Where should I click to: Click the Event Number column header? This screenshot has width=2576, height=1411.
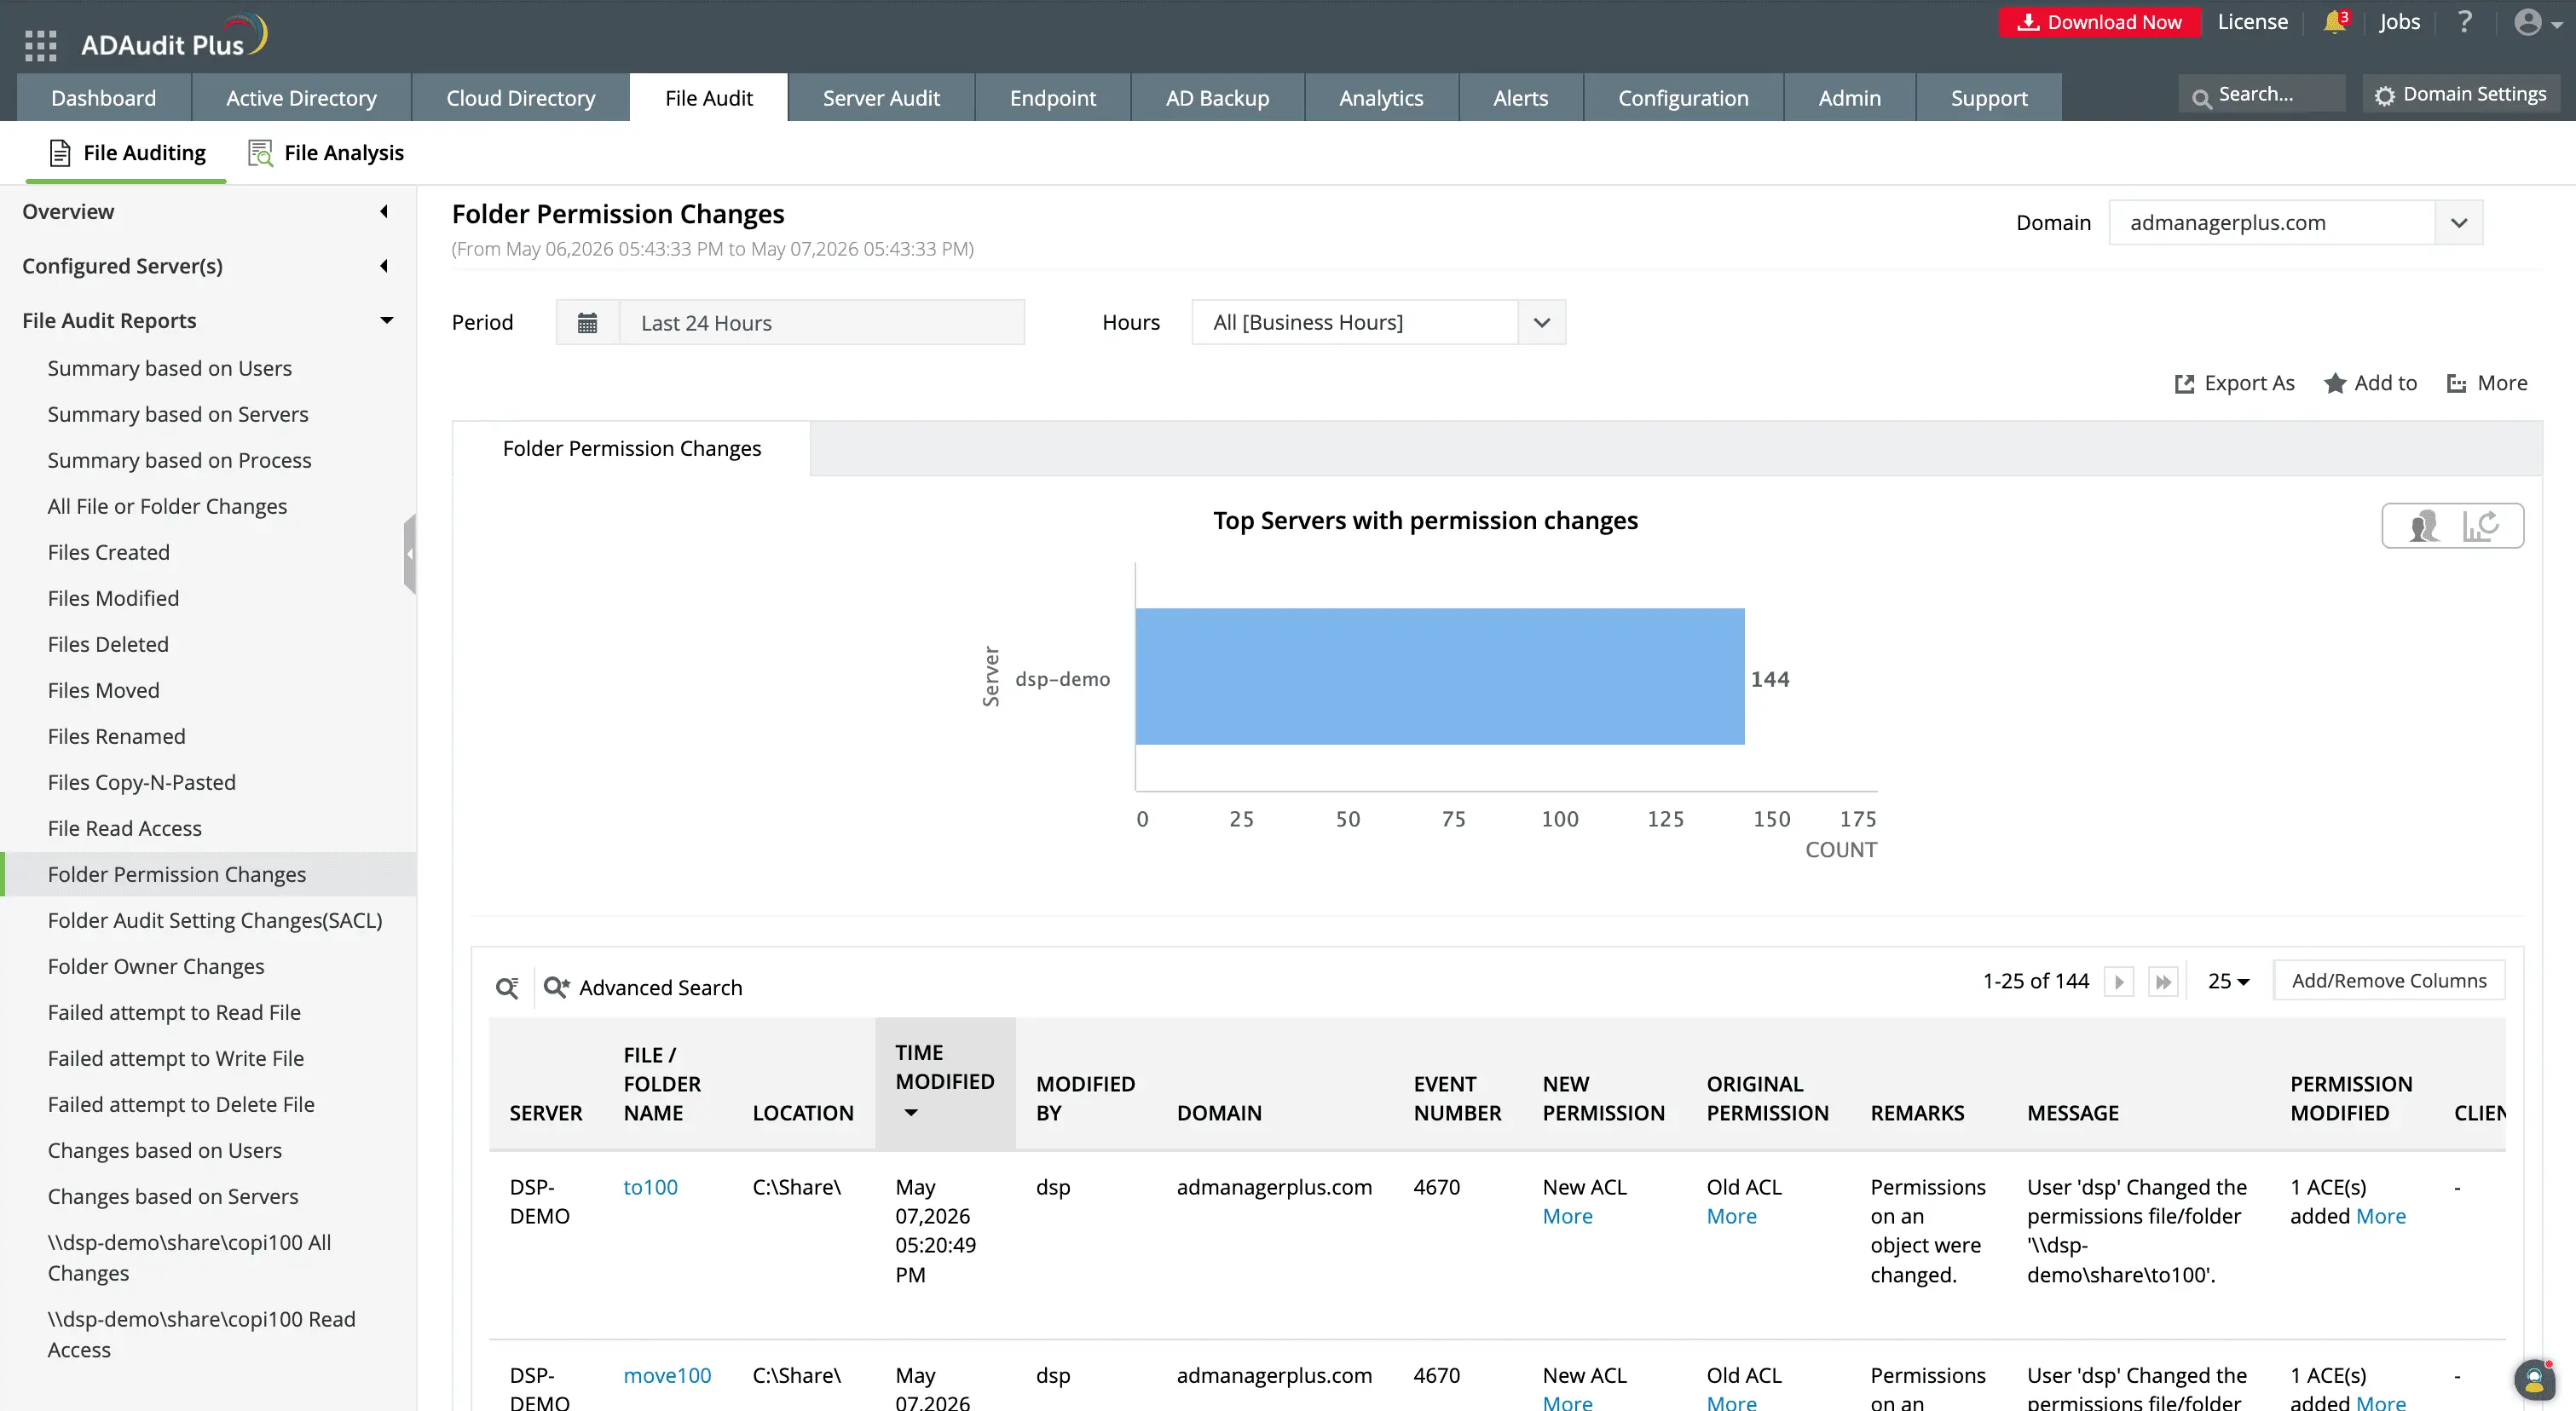[1456, 1098]
